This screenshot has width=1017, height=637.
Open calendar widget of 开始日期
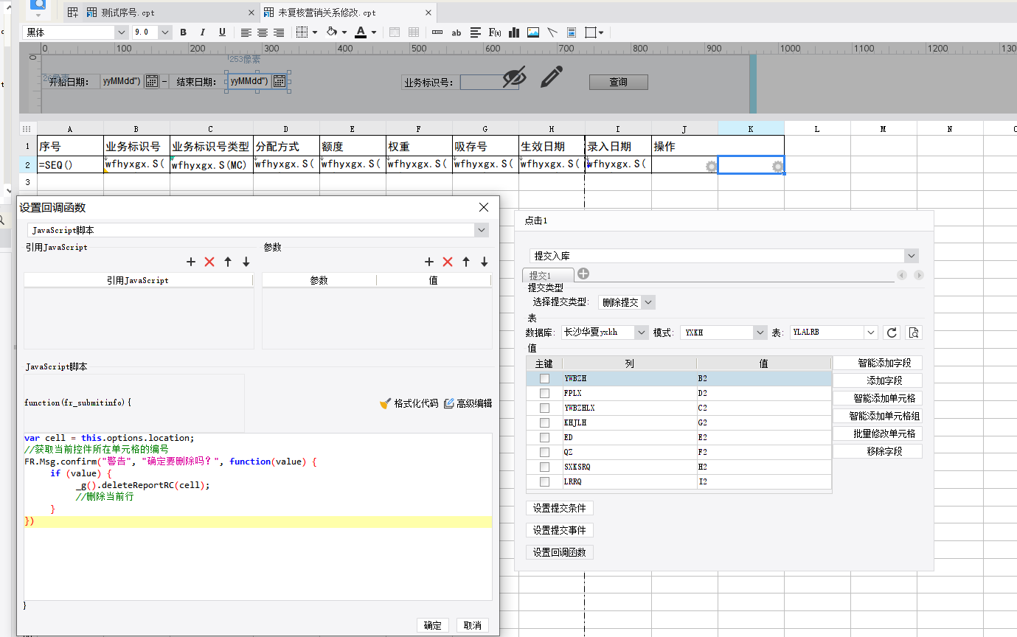click(x=151, y=82)
